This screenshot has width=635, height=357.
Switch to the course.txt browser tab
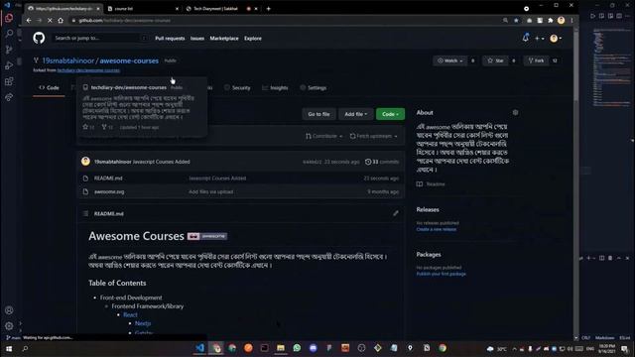point(143,9)
